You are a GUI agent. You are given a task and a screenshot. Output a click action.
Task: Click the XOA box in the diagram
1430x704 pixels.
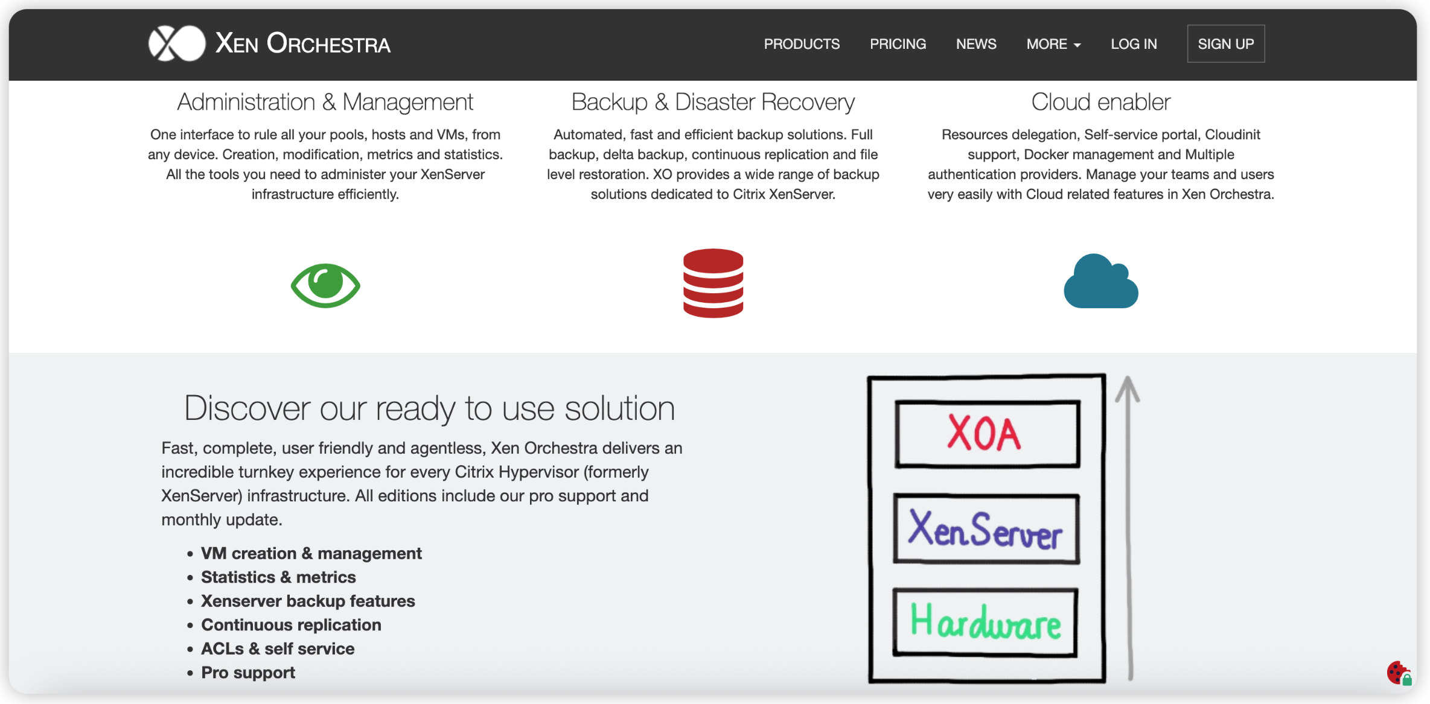coord(988,434)
